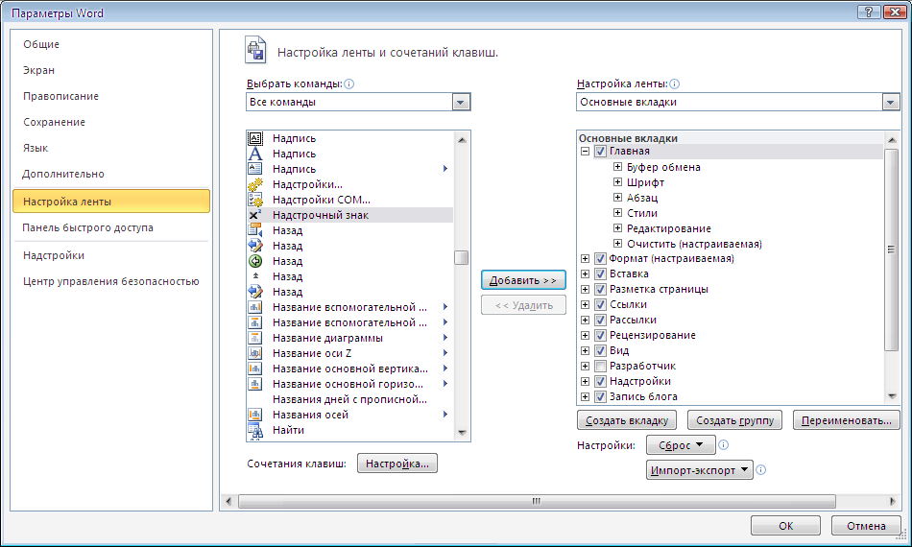Open the Импорт-экспорт dropdown button
The width and height of the screenshot is (912, 547).
(x=699, y=469)
